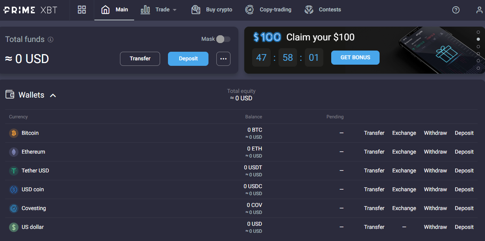Click Withdraw in the Covesting row
The width and height of the screenshot is (485, 241).
[435, 208]
